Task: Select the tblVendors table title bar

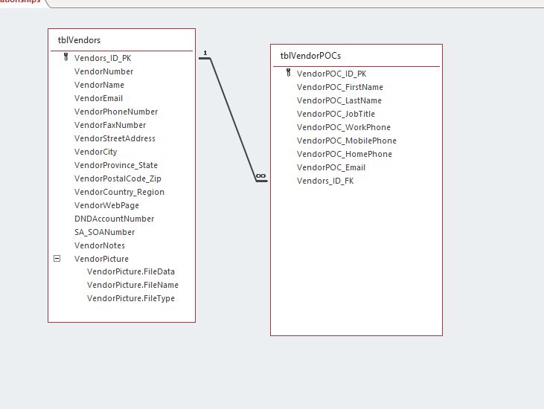Action: coord(121,40)
